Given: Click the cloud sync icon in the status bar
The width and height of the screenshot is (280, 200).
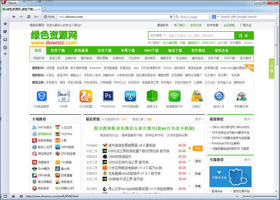Looking at the screenshot, I should point(14,196).
